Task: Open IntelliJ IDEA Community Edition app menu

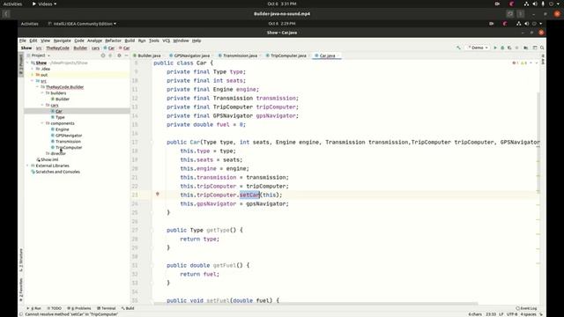Action: click(82, 24)
